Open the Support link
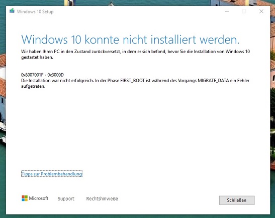 click(x=66, y=198)
